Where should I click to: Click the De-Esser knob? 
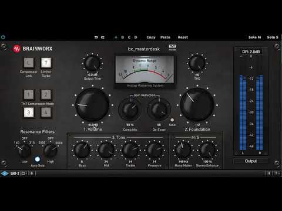click(159, 110)
